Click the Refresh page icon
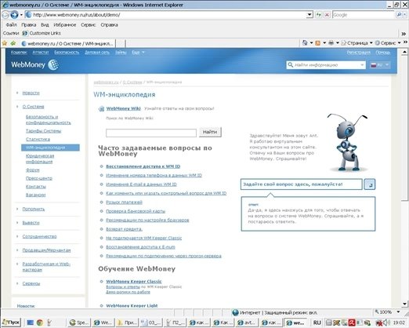Viewport: 409px width, 328px height. [318, 15]
